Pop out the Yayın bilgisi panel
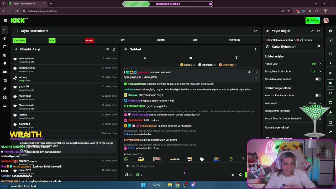Screen dimensions: 336x189 coord(318,31)
